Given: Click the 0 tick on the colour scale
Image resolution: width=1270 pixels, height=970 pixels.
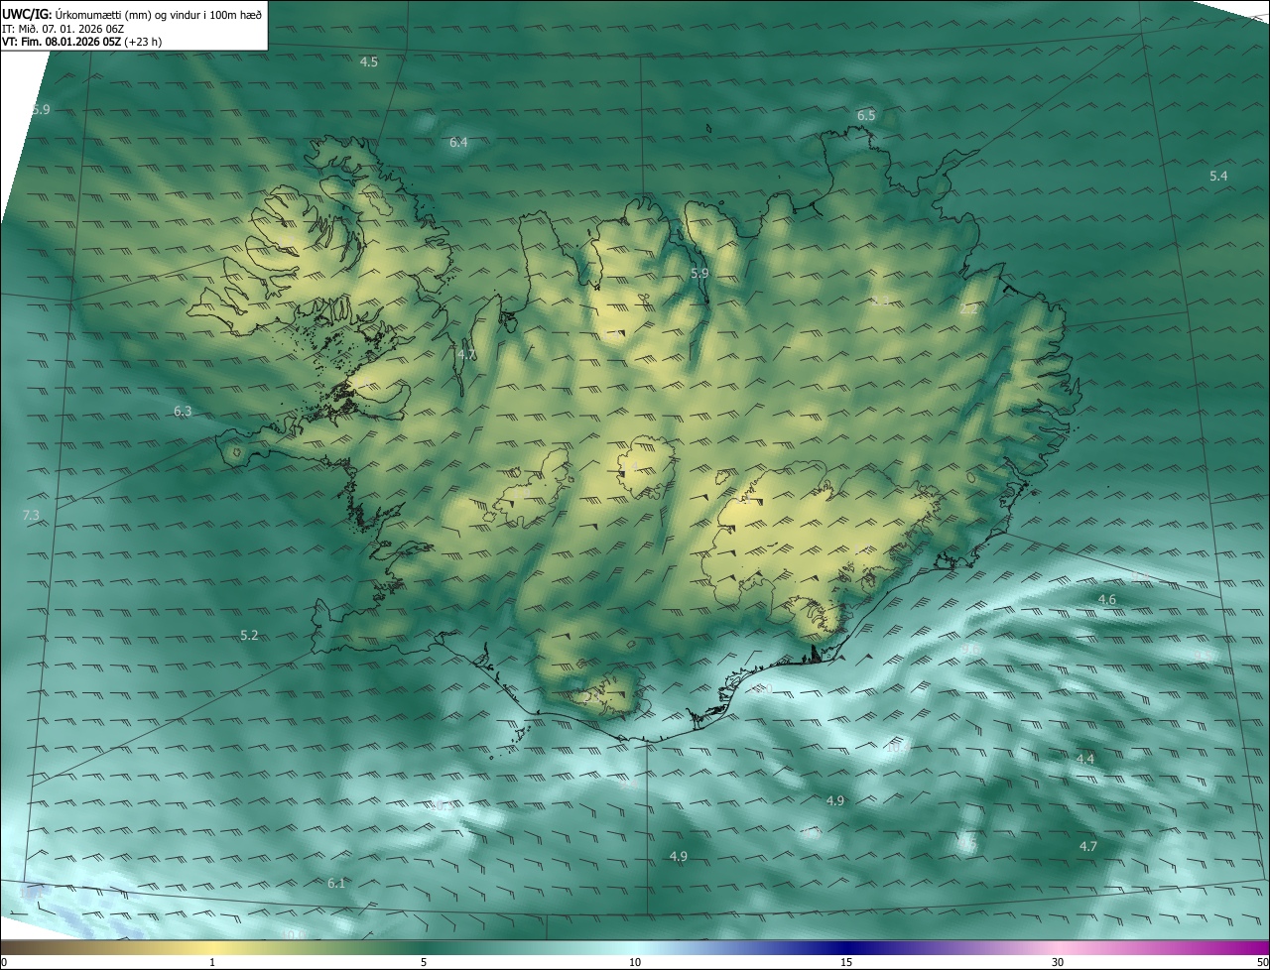Looking at the screenshot, I should [4, 962].
